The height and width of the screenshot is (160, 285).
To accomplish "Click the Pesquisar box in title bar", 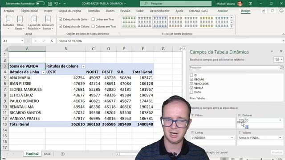I will [x=176, y=4].
